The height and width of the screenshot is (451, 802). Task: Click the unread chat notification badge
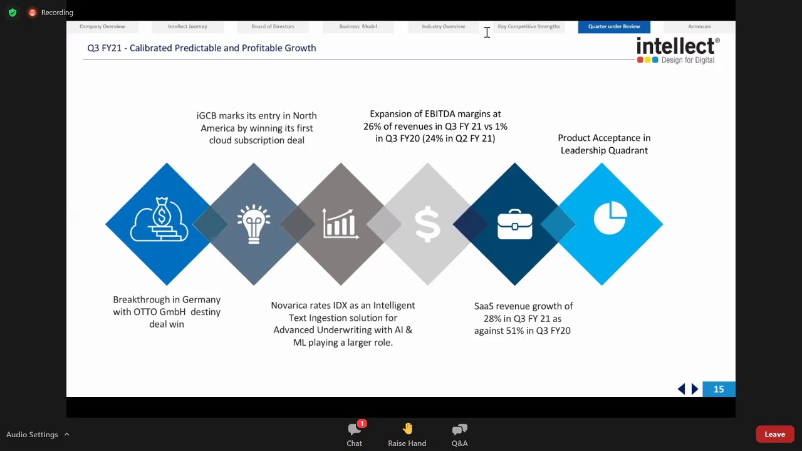click(362, 424)
